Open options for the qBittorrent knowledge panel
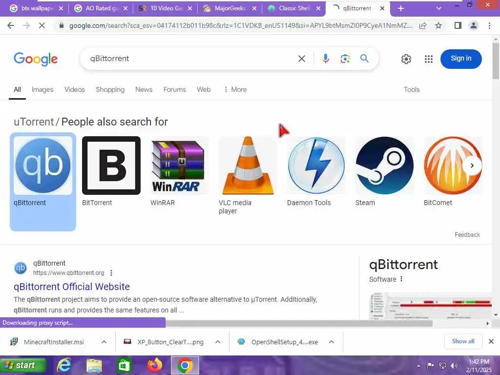The image size is (500, 375). click(x=401, y=279)
